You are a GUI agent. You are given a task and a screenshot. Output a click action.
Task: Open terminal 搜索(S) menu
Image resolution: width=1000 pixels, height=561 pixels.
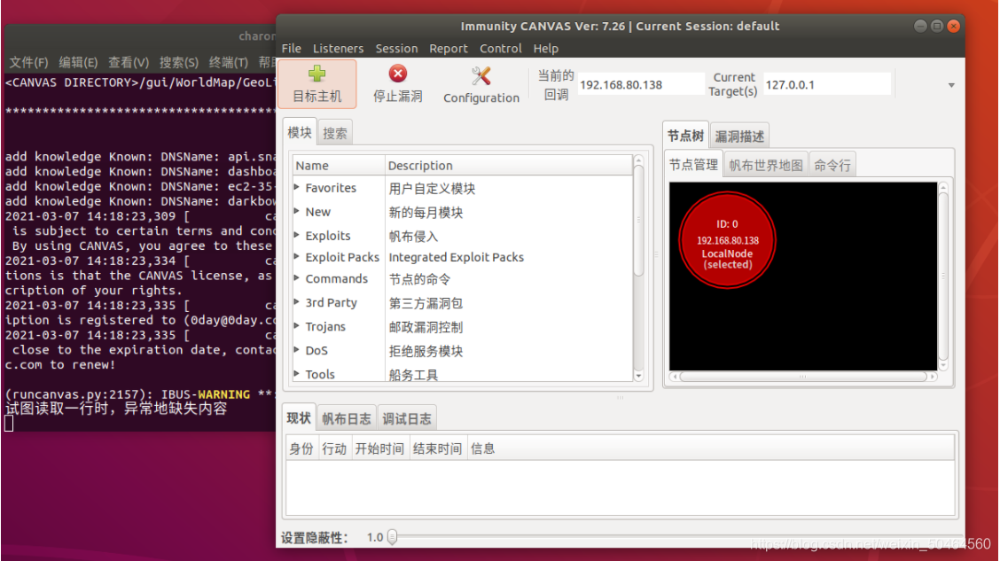(178, 62)
